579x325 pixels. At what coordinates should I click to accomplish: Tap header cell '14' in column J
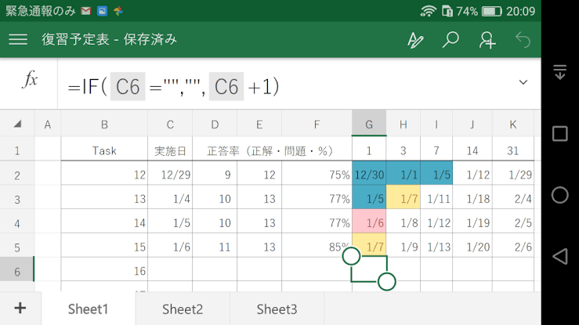pyautogui.click(x=472, y=150)
